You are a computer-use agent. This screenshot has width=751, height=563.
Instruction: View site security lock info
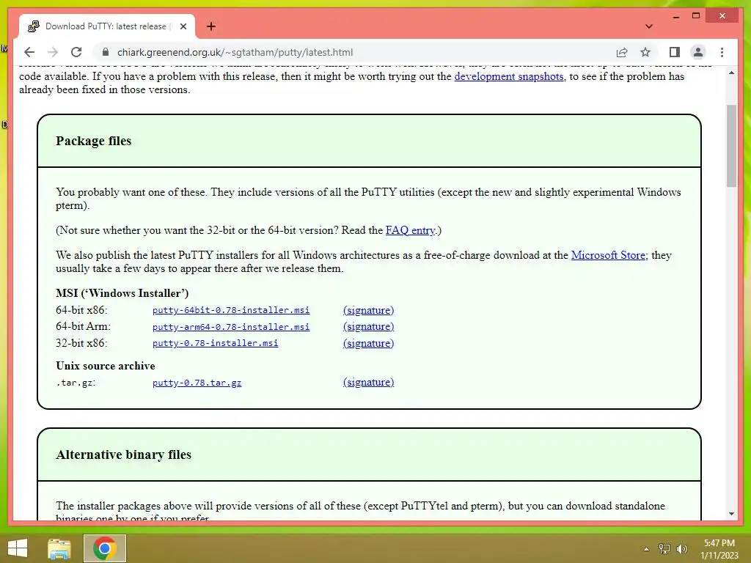click(106, 52)
